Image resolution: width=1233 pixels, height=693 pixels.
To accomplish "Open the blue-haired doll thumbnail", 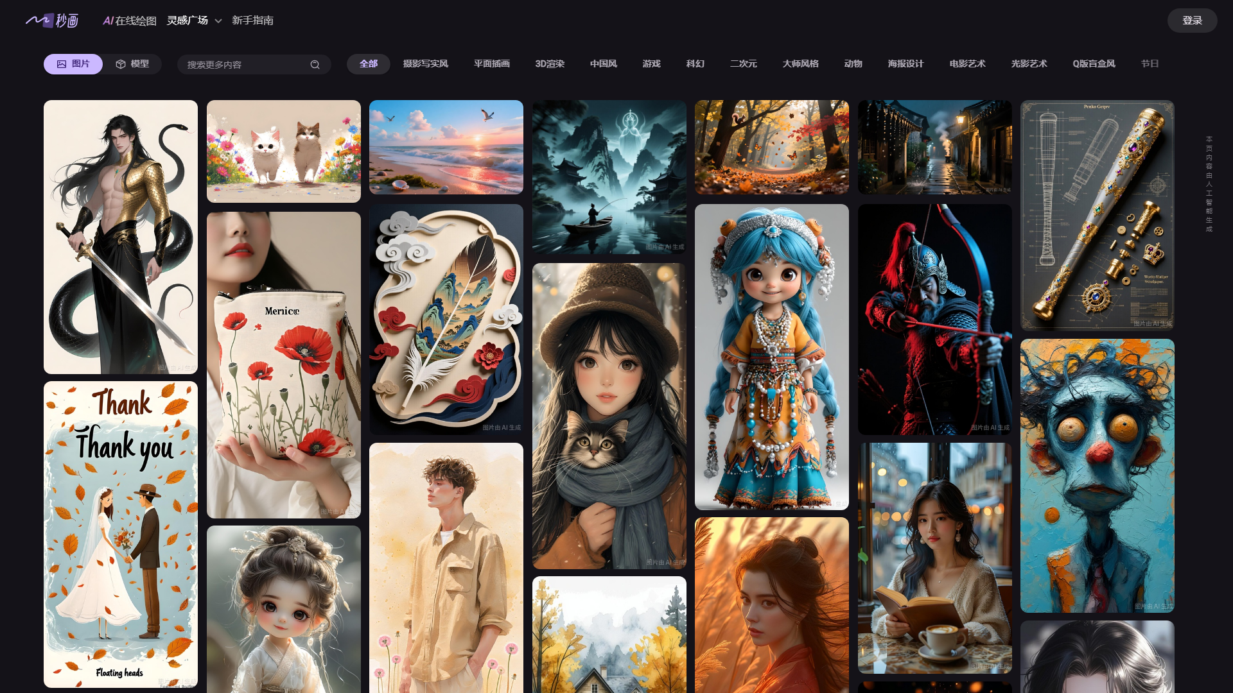I will click(x=771, y=357).
